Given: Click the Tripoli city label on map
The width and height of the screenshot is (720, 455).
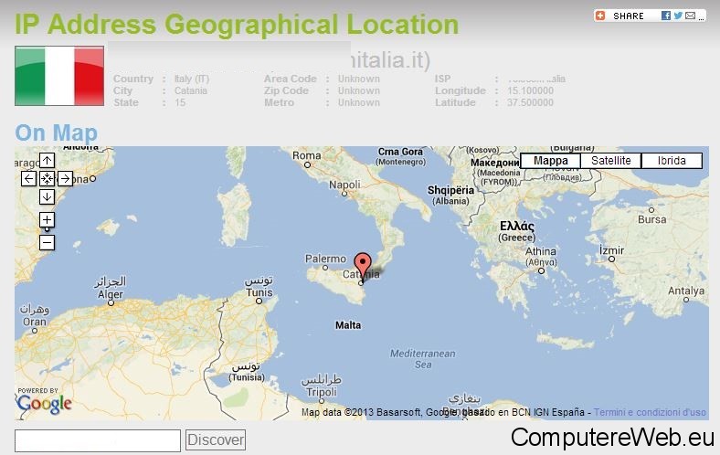Looking at the screenshot, I should click(x=322, y=392).
